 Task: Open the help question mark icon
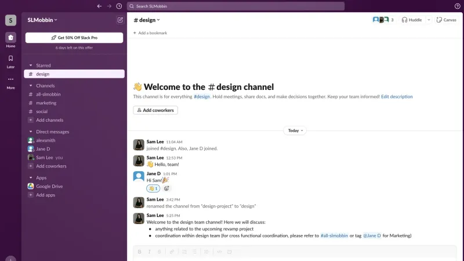[457, 6]
